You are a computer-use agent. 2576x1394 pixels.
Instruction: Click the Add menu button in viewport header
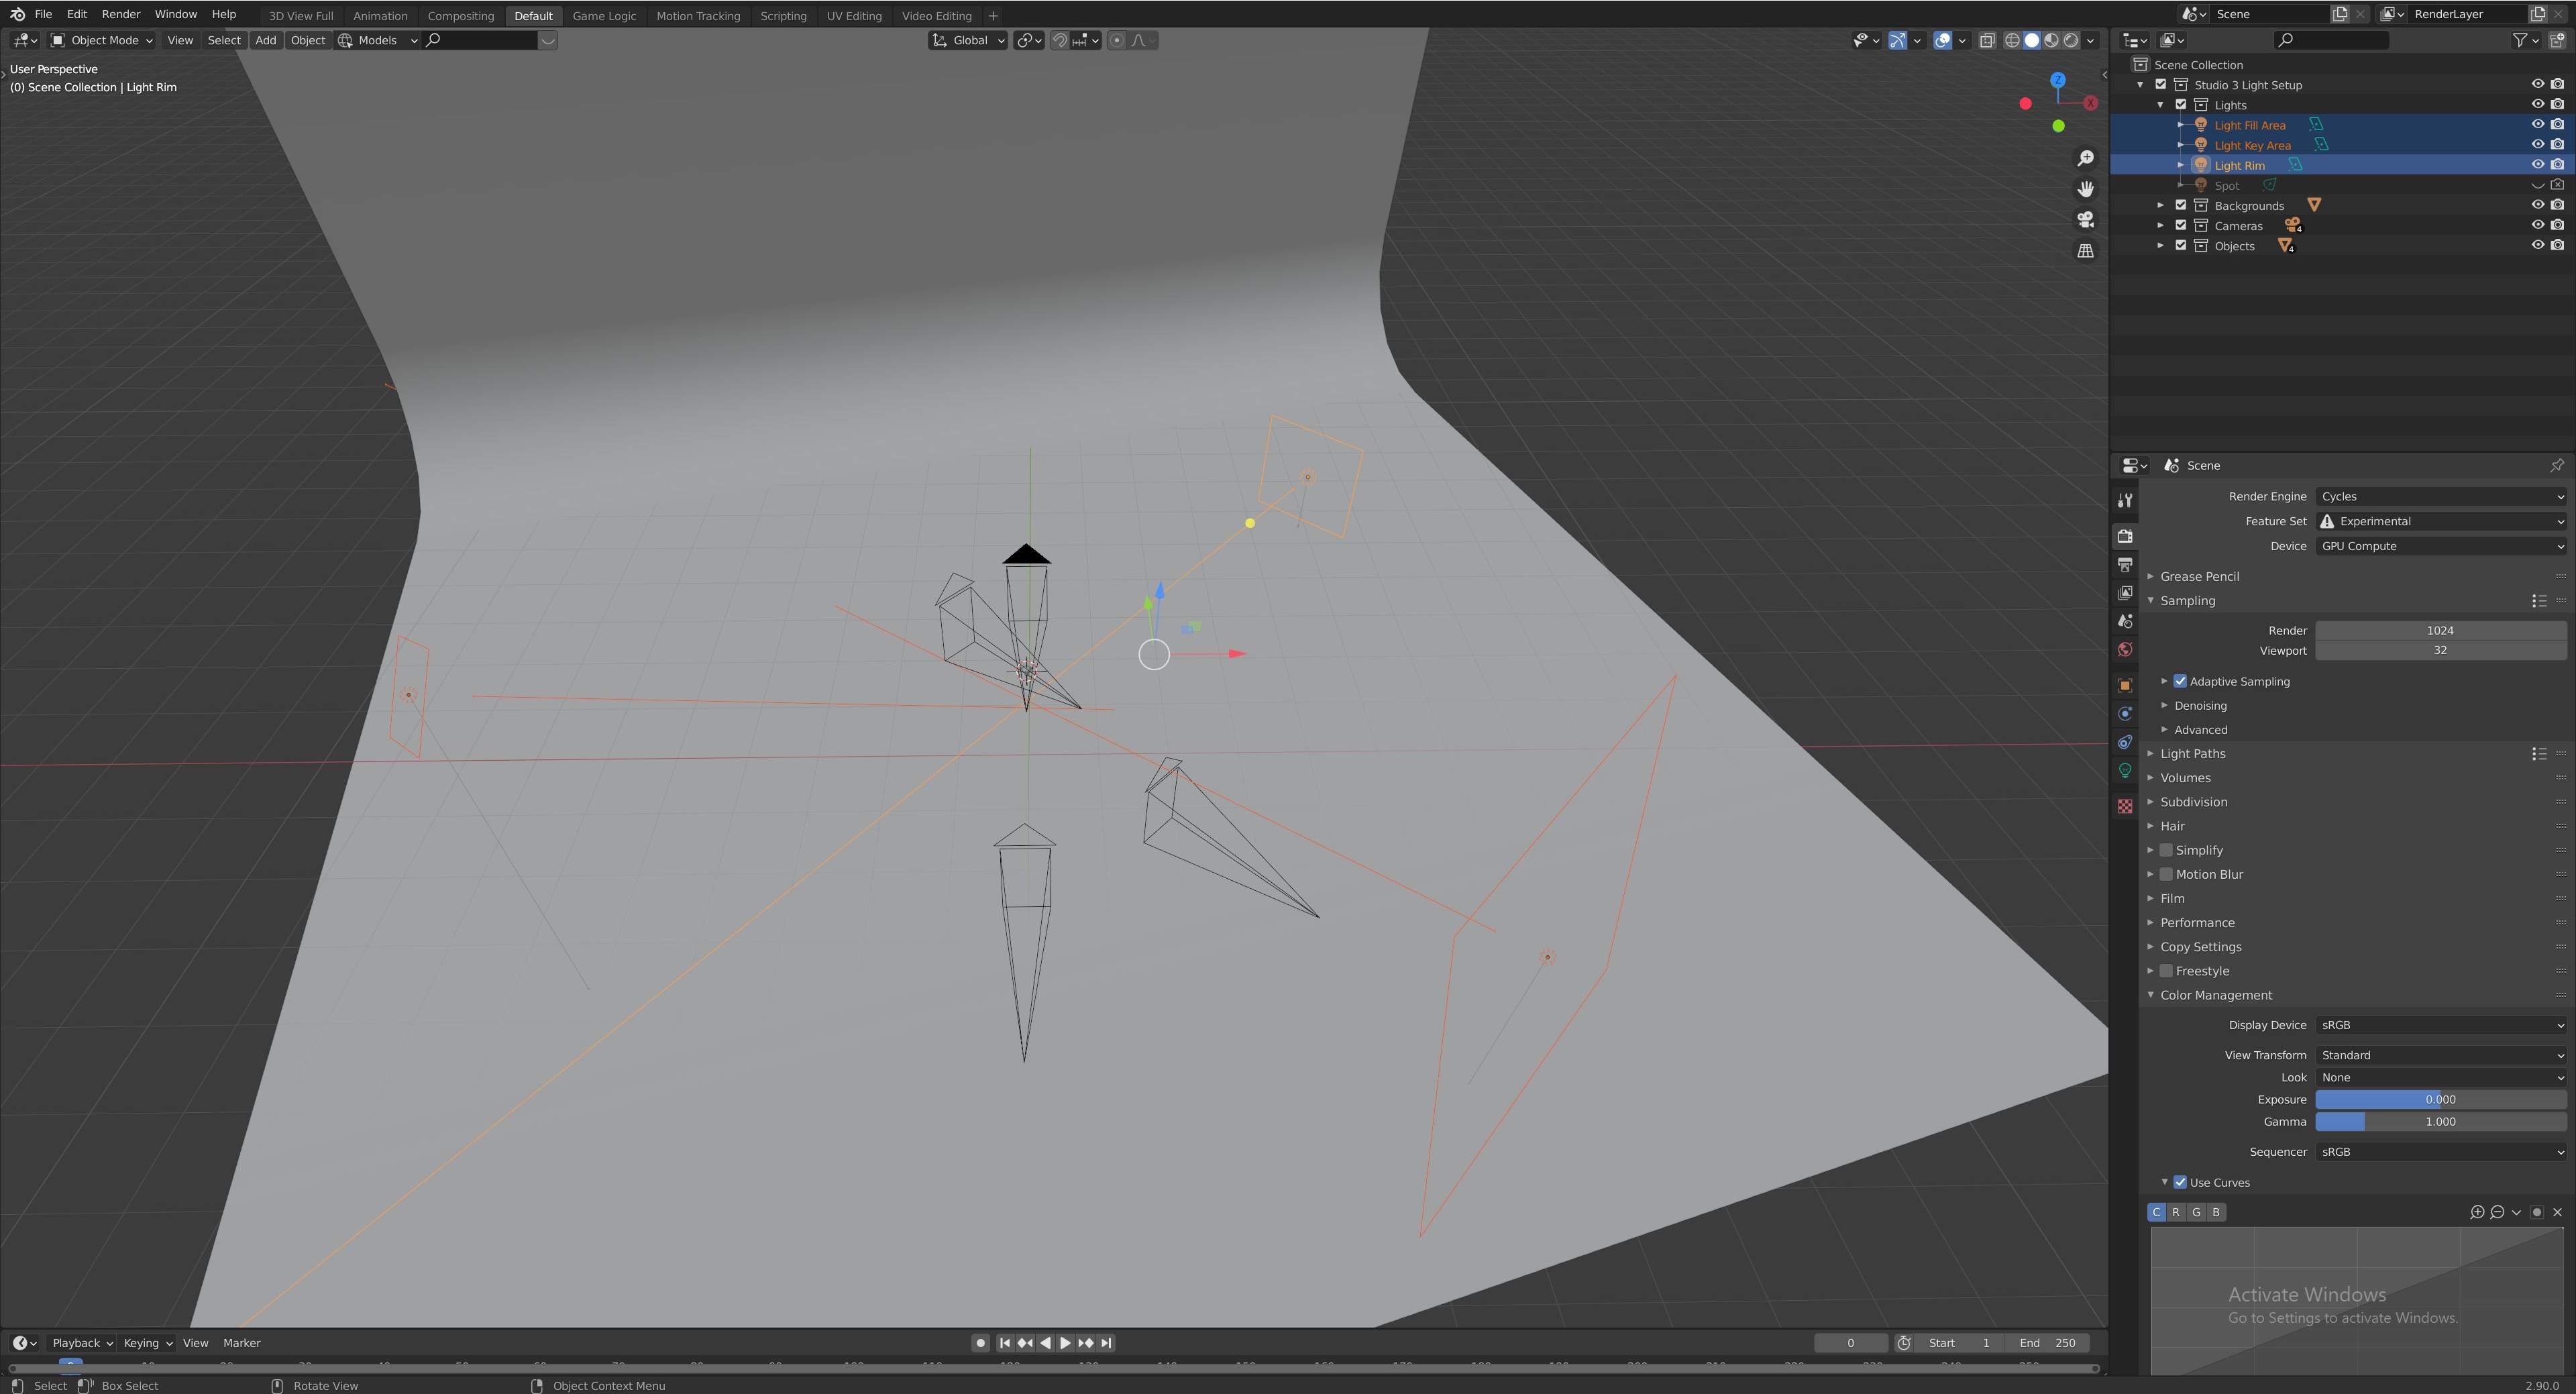(x=265, y=40)
